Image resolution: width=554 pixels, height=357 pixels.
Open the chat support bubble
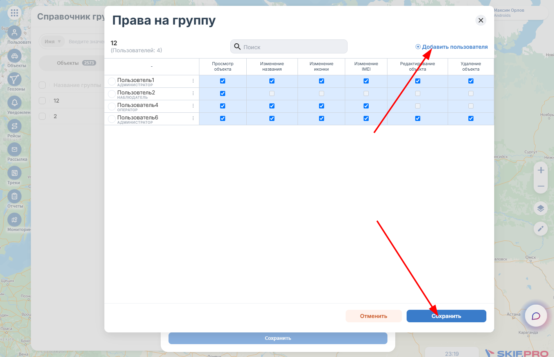pos(536,316)
